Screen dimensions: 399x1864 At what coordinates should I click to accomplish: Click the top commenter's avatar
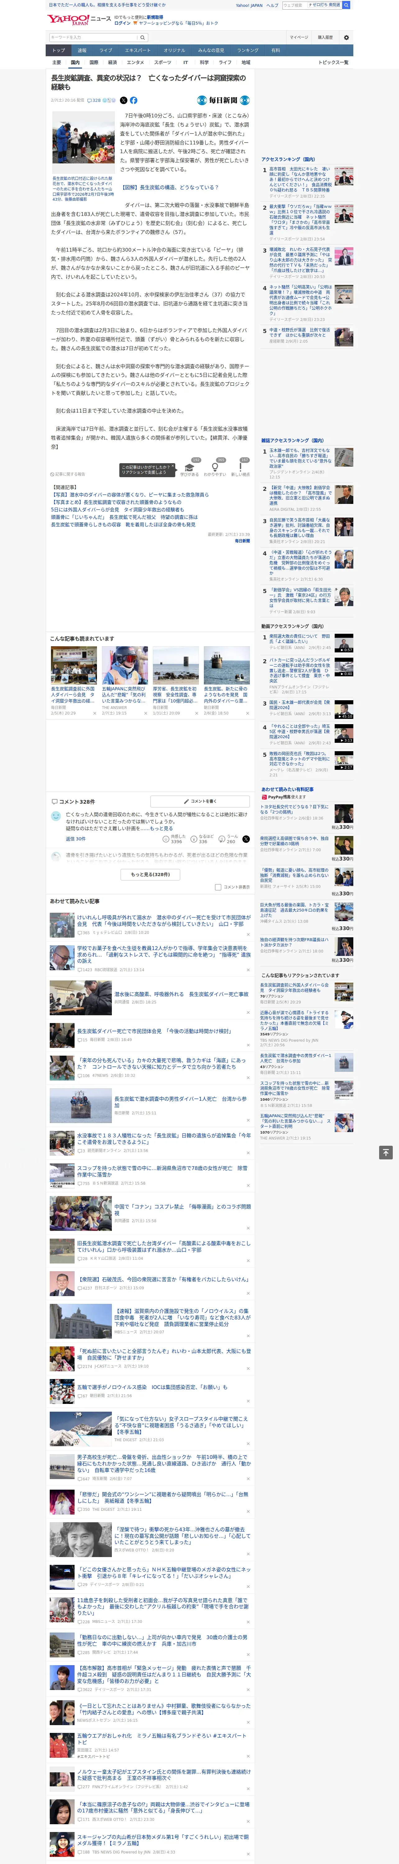click(x=56, y=816)
